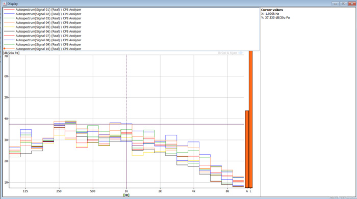Screen dimensions: 357x199
Task: Click the Brüel & Kjær logo watermark
Action: pyautogui.click(x=231, y=53)
